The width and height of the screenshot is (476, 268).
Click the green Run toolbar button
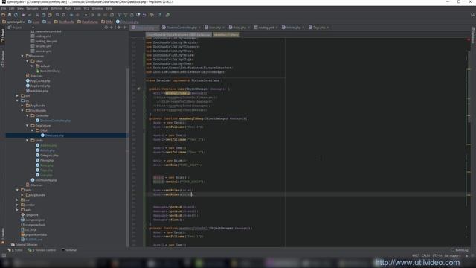point(92,15)
